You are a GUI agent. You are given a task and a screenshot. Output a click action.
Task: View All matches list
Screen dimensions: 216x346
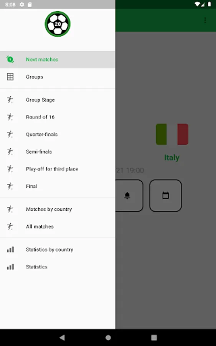pos(58,226)
